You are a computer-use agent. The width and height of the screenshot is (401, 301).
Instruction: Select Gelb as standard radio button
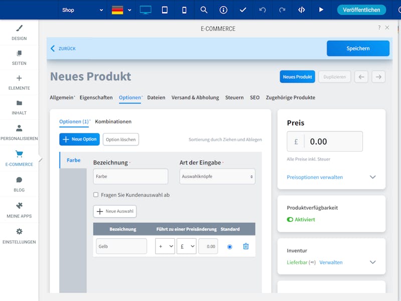[230, 246]
